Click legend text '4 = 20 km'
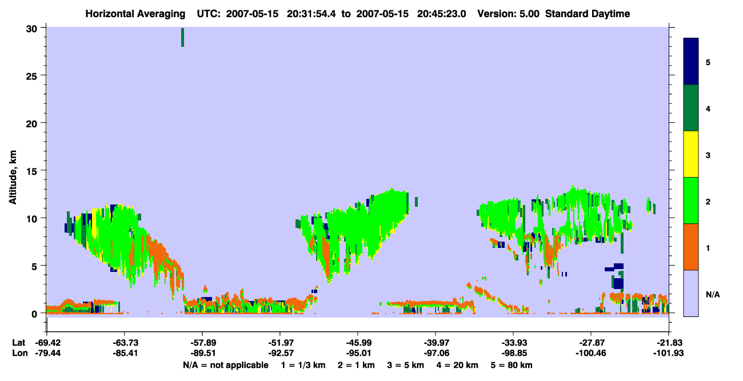The width and height of the screenshot is (743, 381). coord(458,365)
